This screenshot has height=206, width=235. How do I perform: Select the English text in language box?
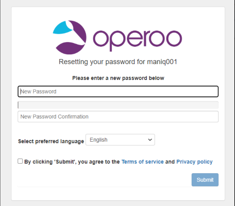[x=99, y=140]
